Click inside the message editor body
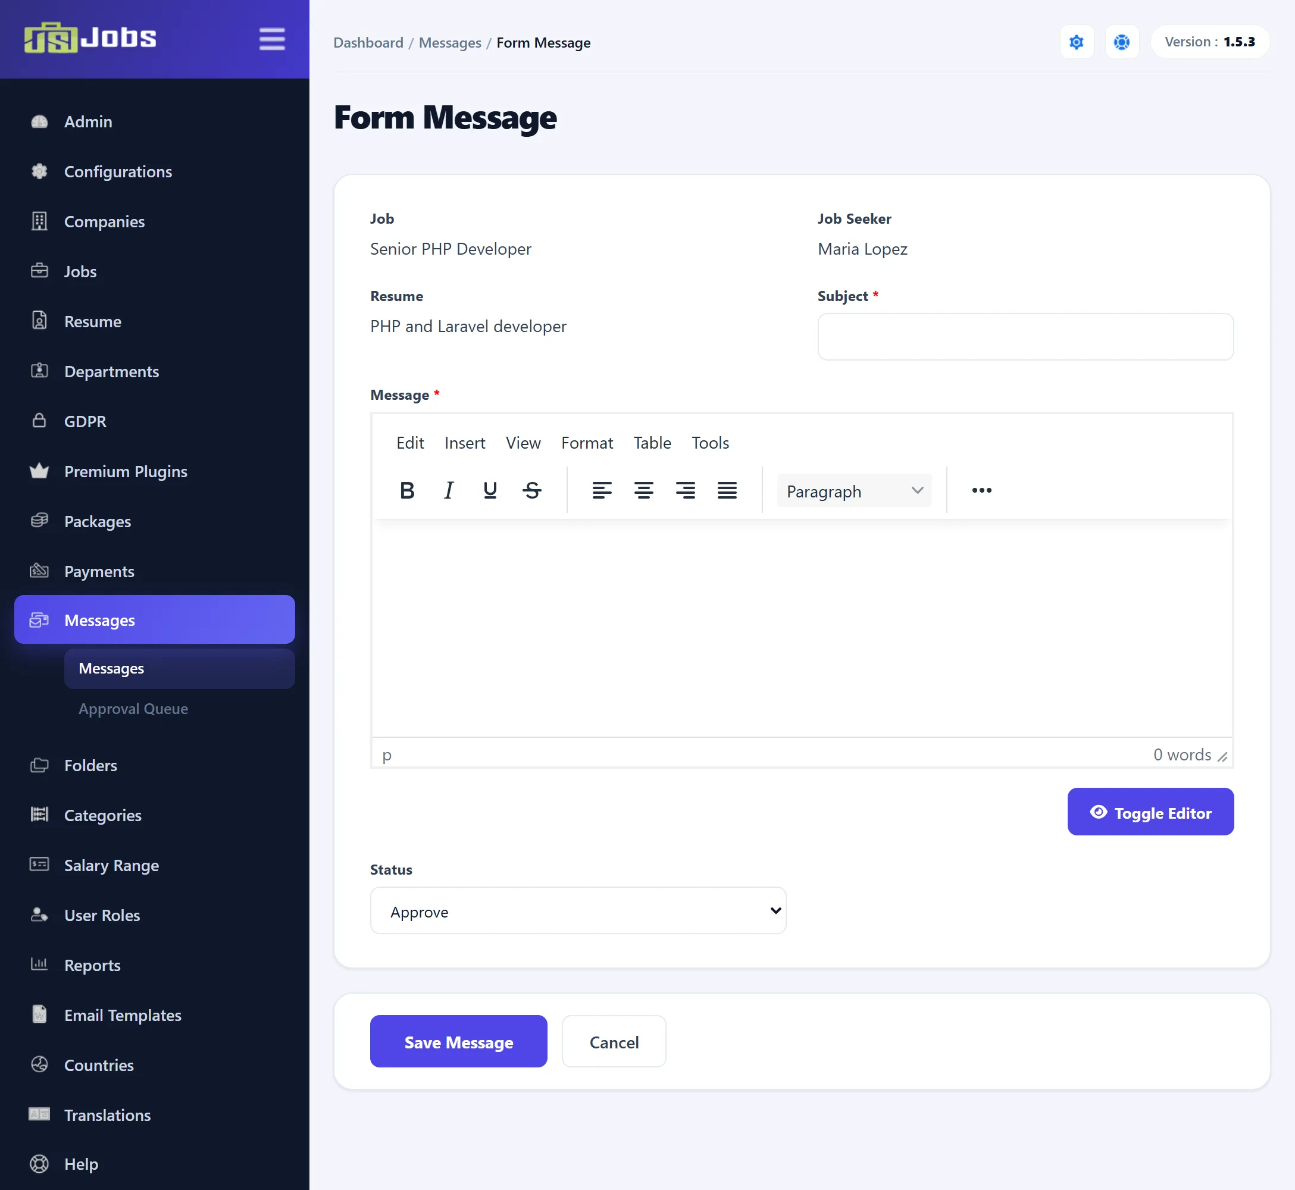 (802, 628)
